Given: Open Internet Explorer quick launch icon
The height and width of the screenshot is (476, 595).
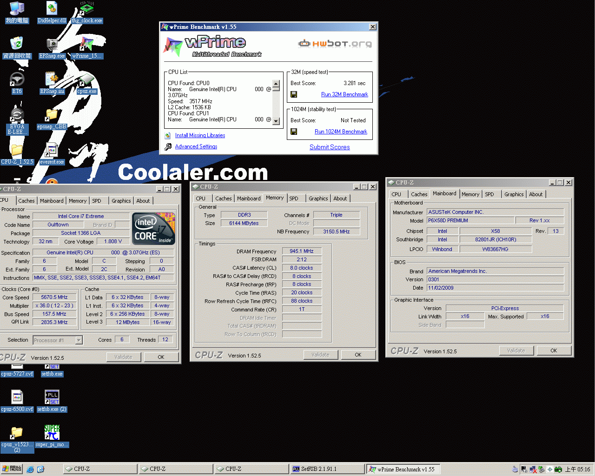Looking at the screenshot, I should point(30,469).
